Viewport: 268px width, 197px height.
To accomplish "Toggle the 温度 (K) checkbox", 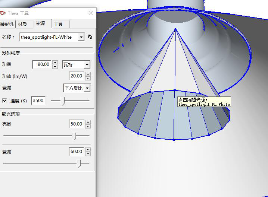I will (4, 101).
